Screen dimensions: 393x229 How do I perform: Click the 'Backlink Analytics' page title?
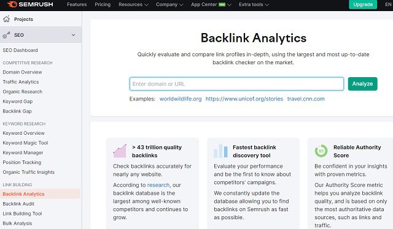[254, 38]
